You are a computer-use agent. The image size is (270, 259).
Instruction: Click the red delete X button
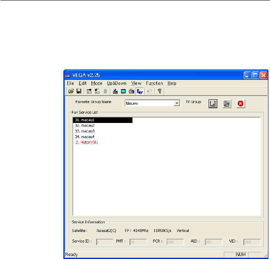[240, 104]
